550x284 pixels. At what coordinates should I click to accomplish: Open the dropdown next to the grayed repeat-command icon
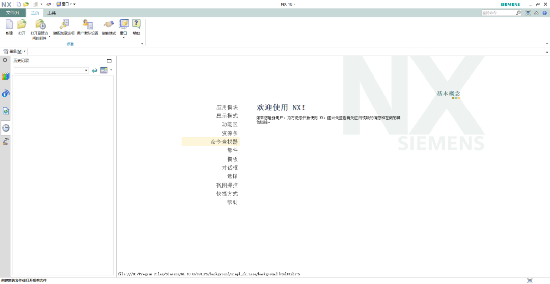(42, 4)
